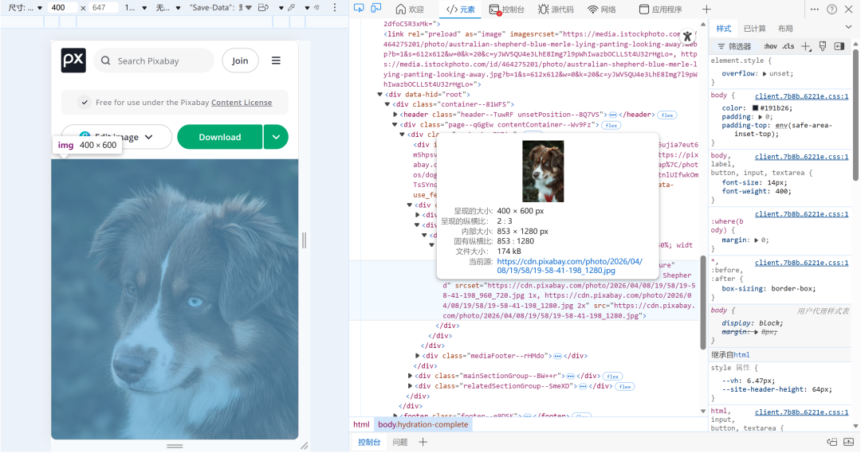Screen dimensions: 861x453
Task: Open DevTools help question mark icon
Action: (832, 9)
